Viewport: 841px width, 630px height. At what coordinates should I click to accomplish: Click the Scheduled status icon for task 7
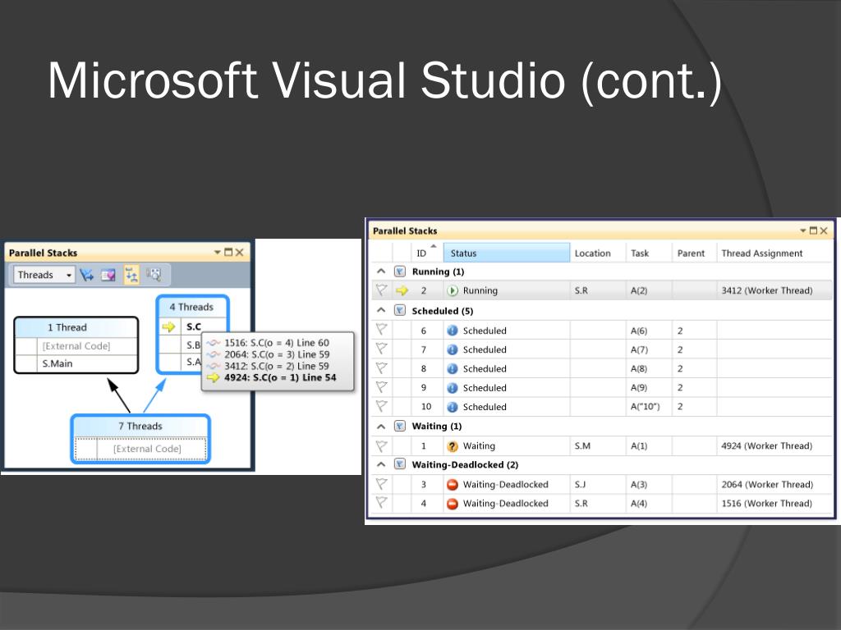point(453,349)
